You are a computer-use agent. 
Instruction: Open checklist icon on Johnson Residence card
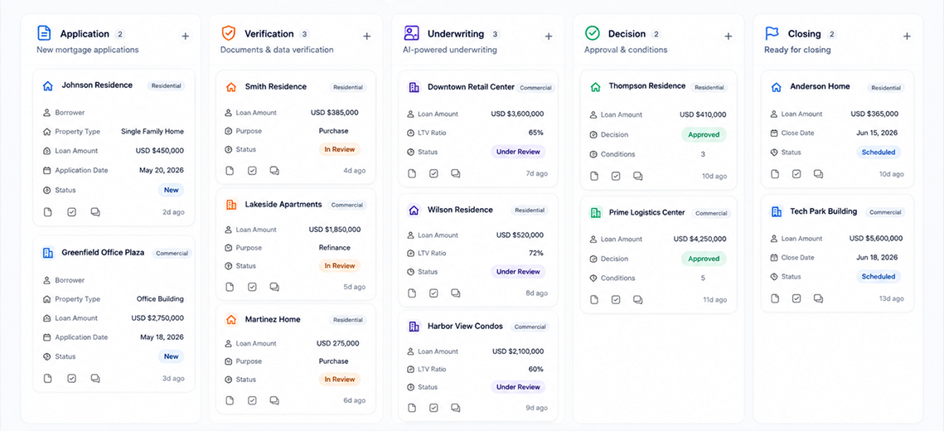pos(71,212)
